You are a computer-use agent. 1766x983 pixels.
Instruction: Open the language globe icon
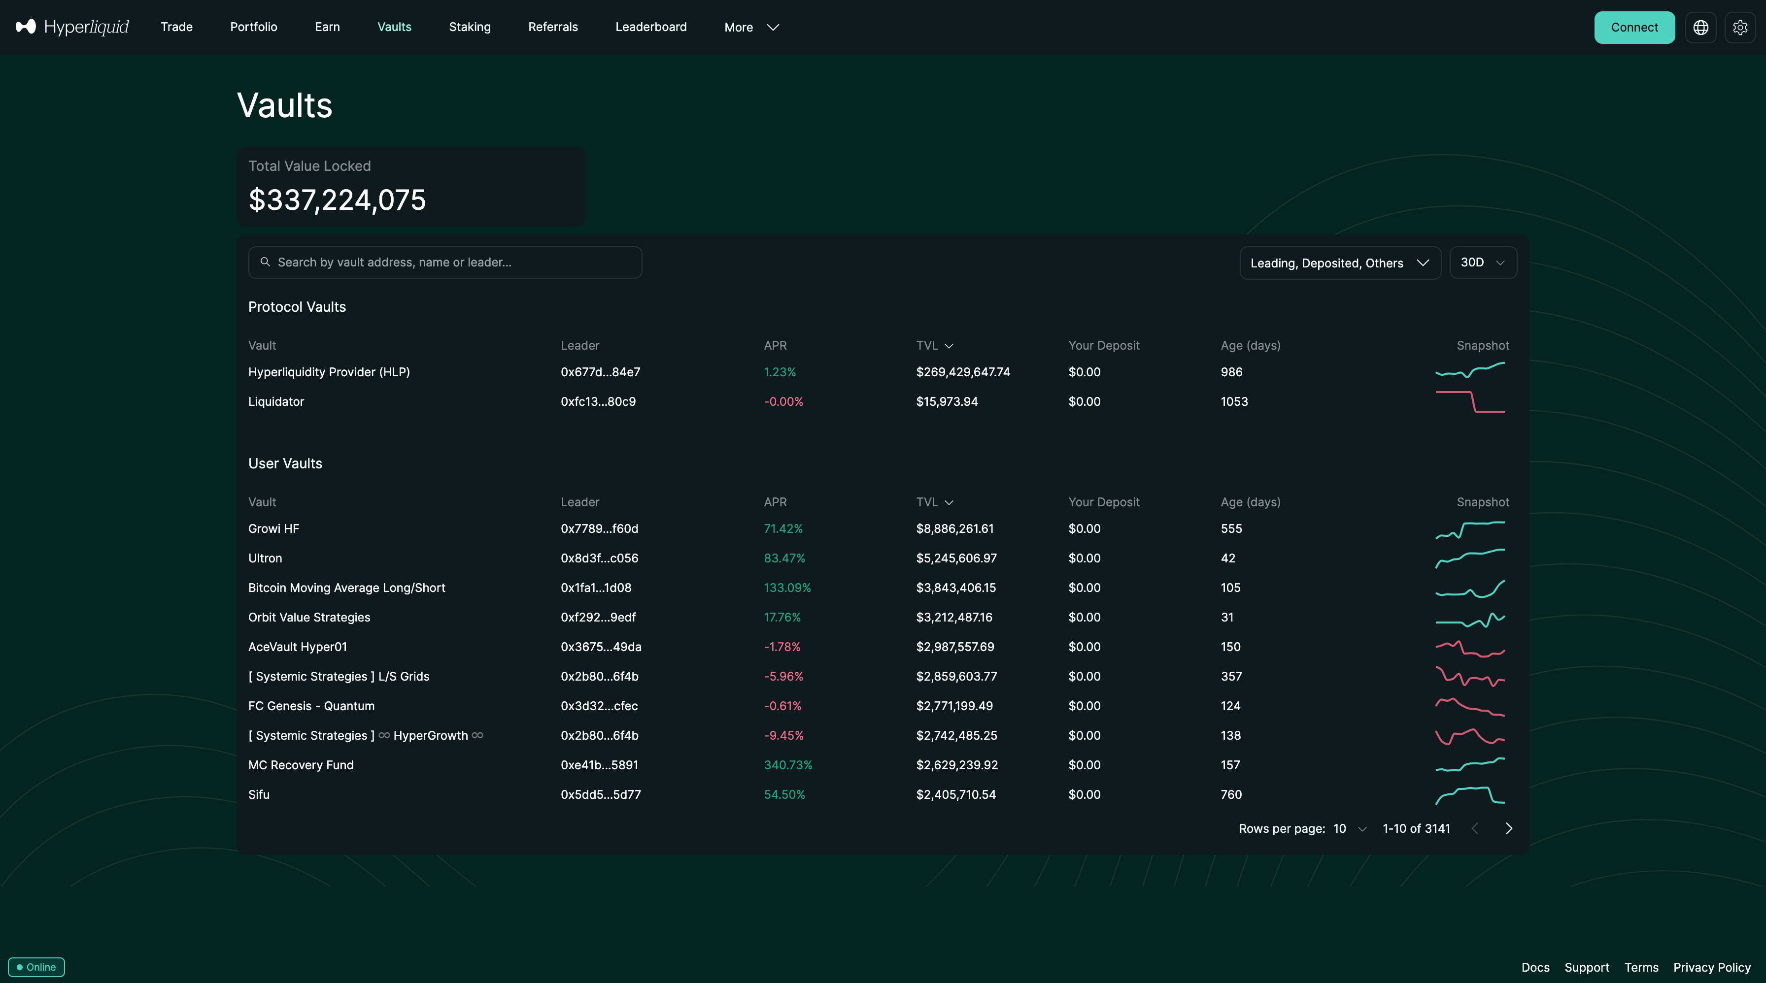1700,28
